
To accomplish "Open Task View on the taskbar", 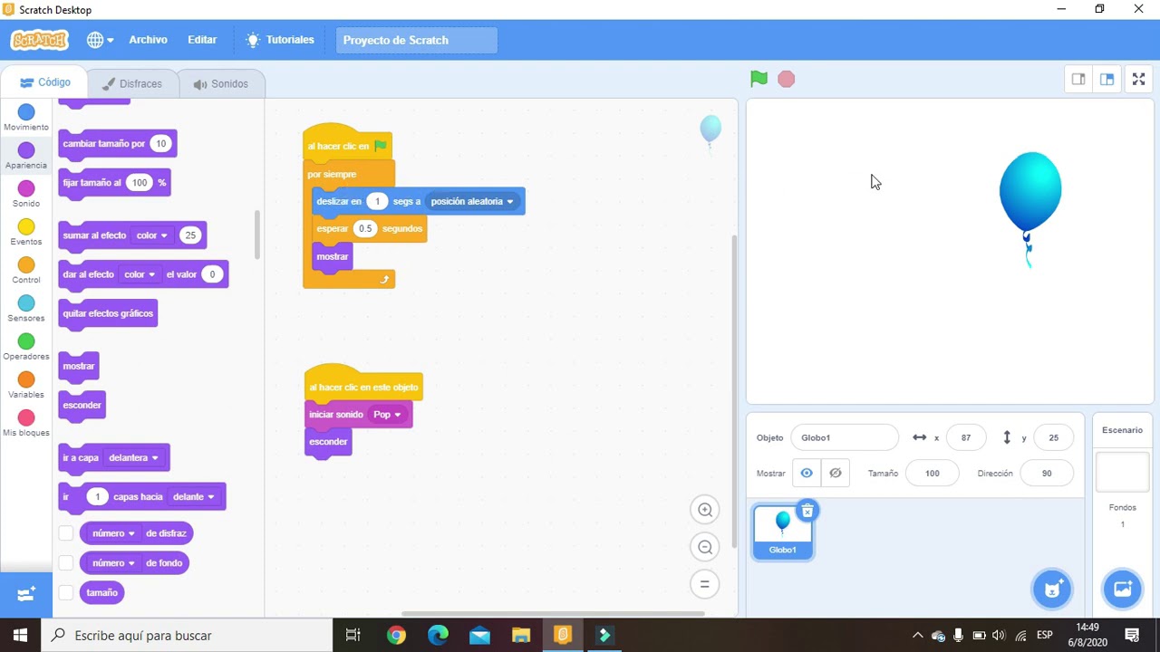I will [x=353, y=635].
